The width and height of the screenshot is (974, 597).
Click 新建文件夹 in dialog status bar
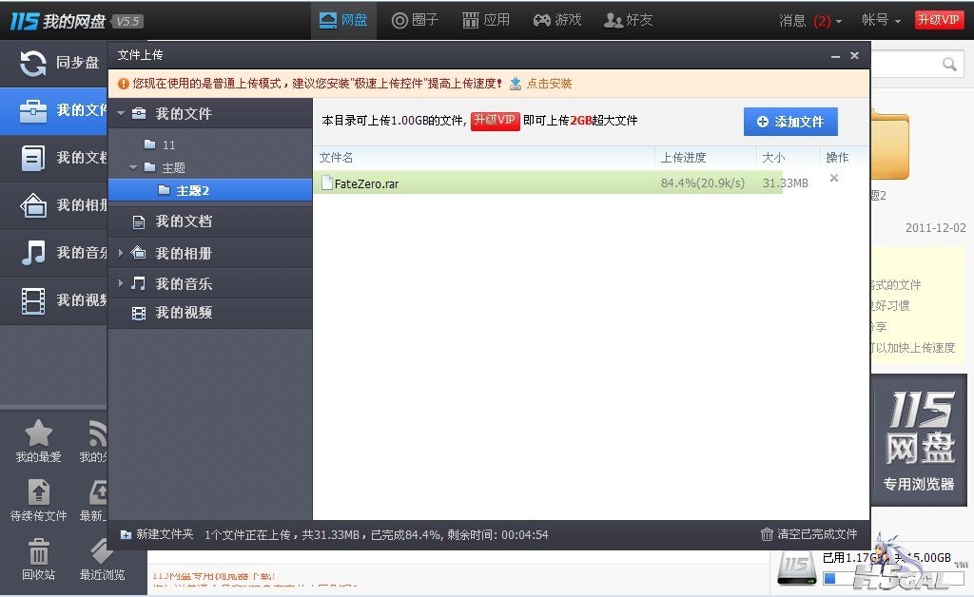coord(165,534)
